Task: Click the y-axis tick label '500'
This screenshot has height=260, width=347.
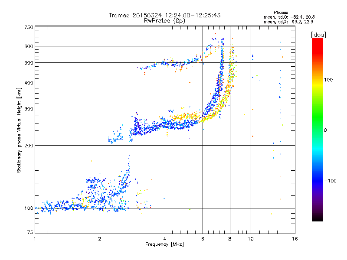Action: (29, 63)
